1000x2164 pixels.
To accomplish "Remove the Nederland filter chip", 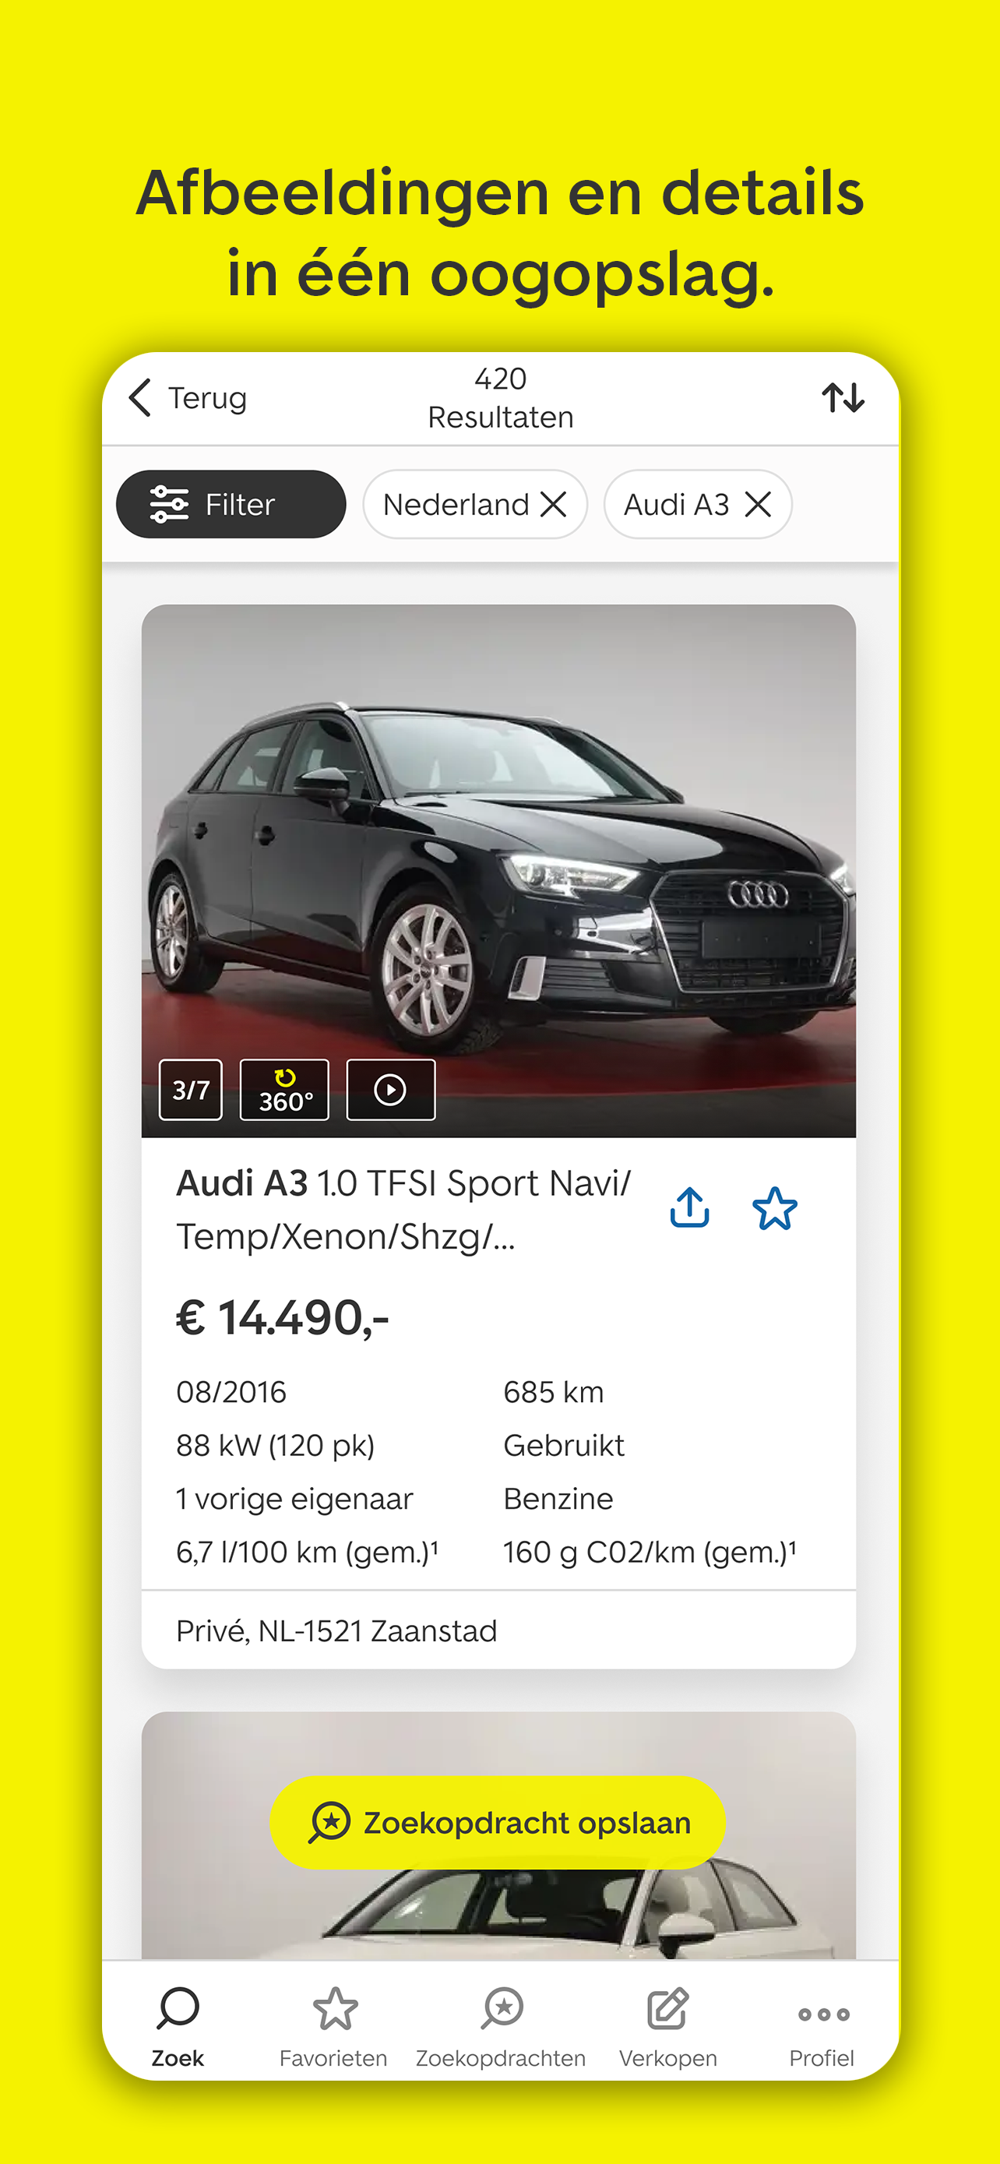I will click(553, 504).
